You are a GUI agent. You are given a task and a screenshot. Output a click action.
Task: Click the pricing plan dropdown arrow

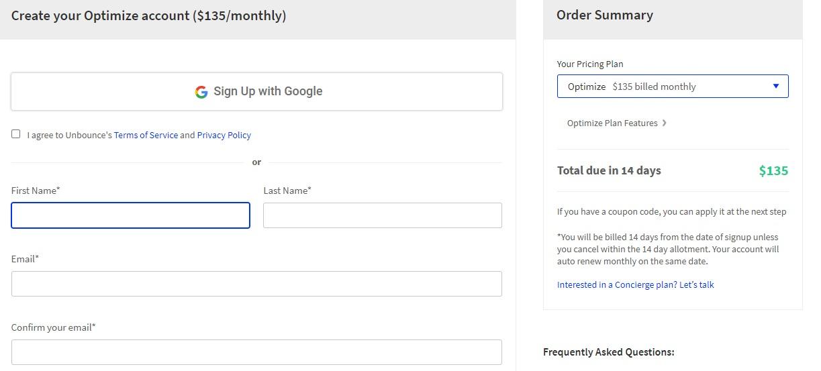click(776, 87)
